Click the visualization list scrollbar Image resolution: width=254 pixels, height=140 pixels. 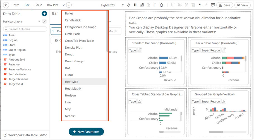[107, 31]
